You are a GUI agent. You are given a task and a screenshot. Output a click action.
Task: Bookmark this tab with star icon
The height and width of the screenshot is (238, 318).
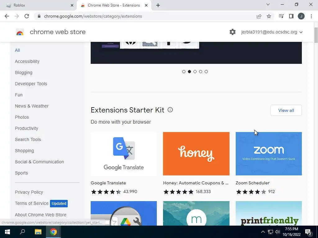[269, 16]
